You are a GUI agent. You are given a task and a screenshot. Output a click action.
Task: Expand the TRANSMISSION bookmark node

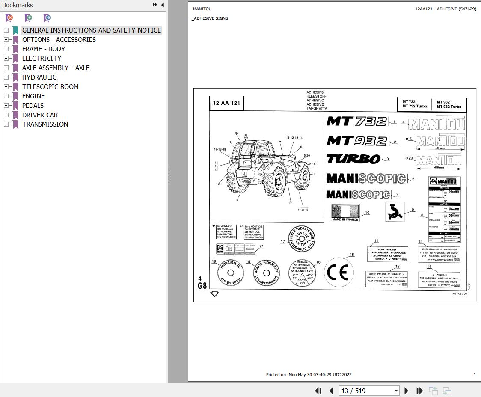(x=6, y=124)
